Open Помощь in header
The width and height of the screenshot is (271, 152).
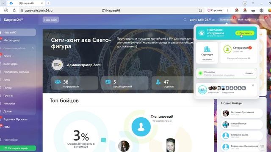(260, 20)
